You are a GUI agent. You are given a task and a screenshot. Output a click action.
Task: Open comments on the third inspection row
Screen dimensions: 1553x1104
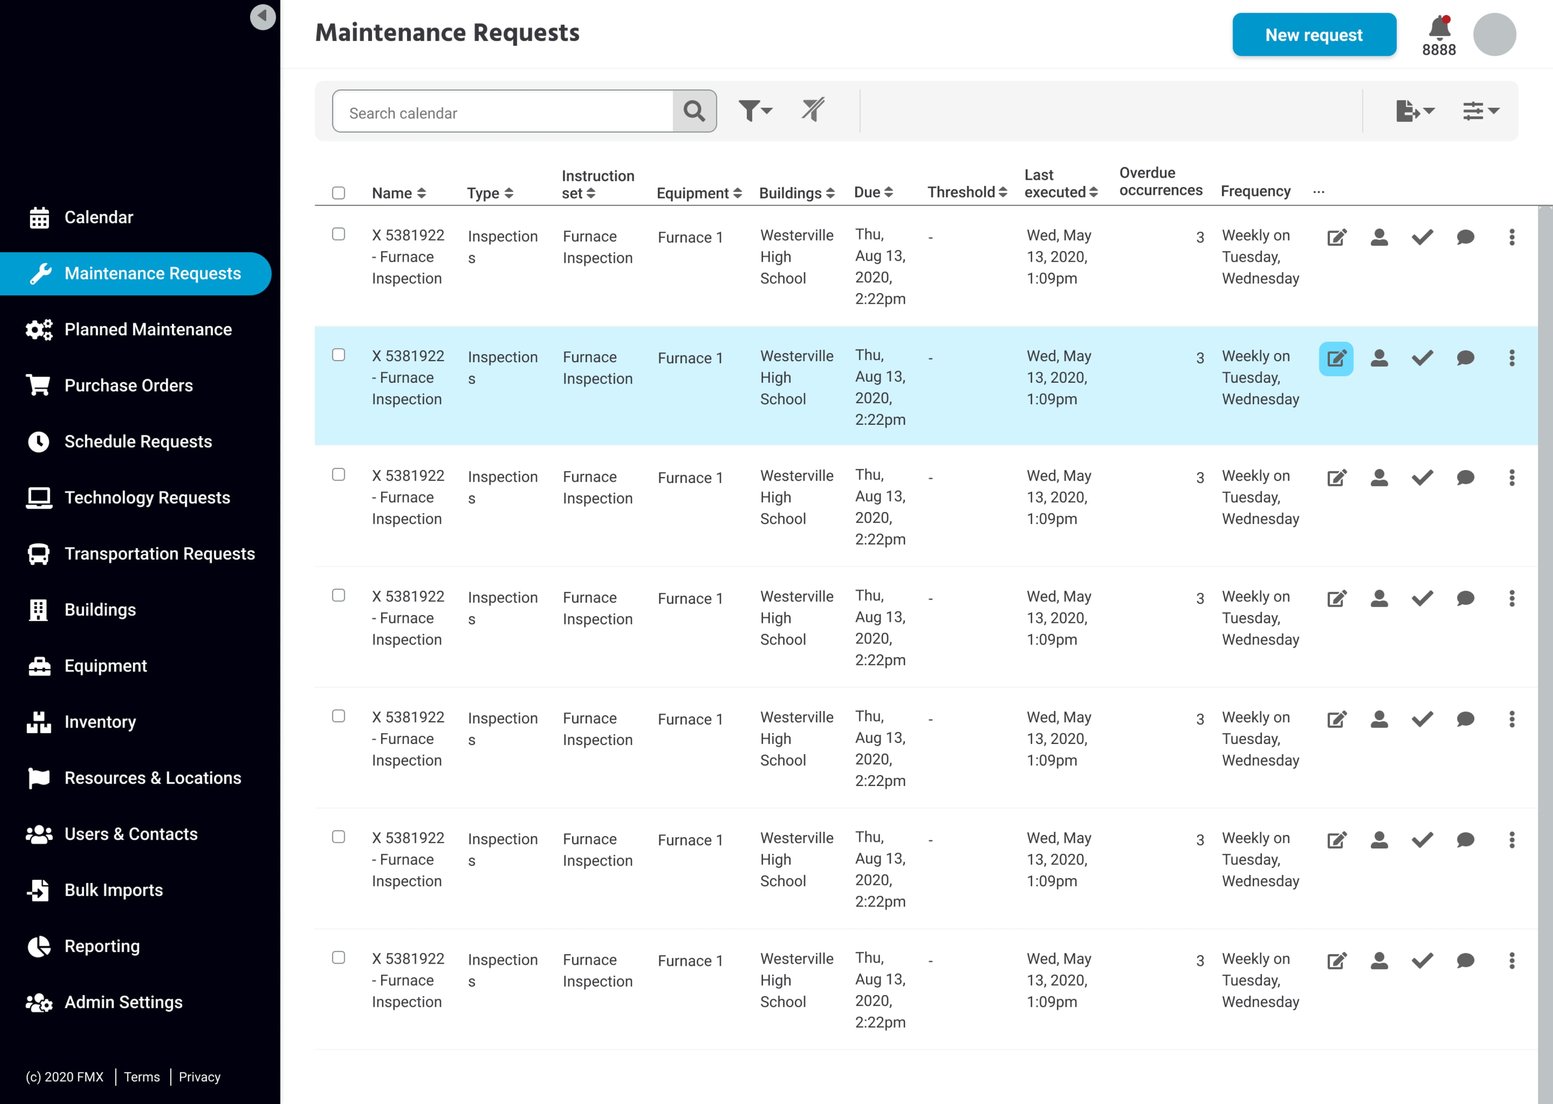1465,478
